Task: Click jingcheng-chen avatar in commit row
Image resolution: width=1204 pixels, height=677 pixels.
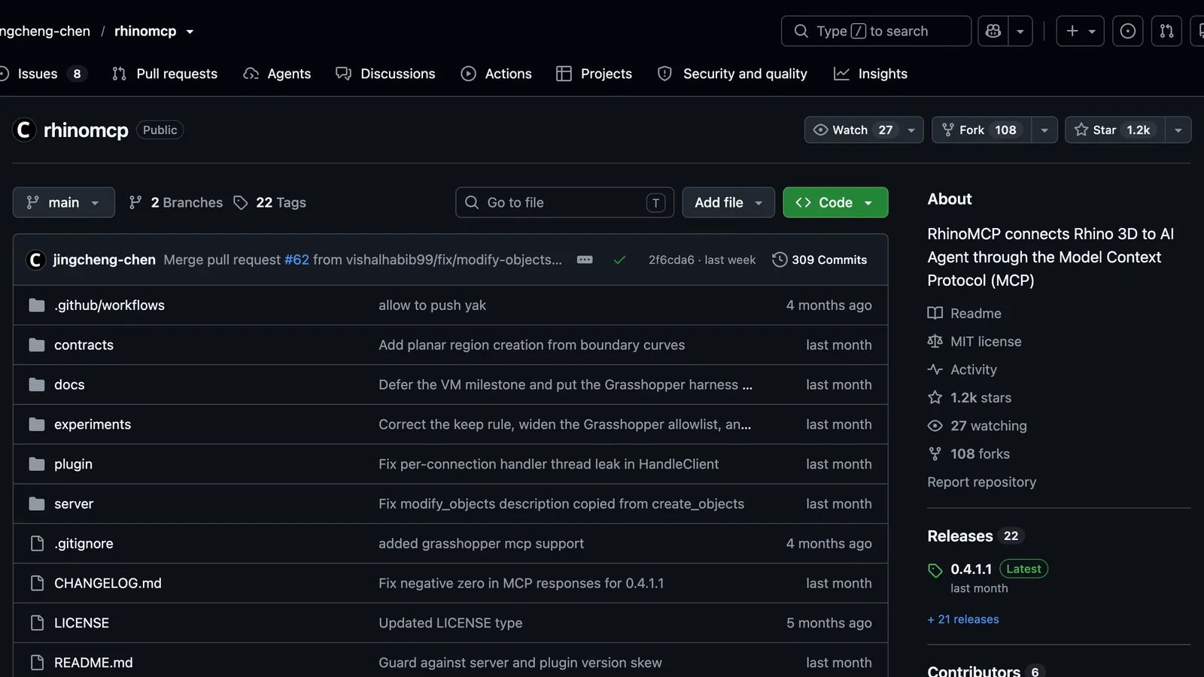Action: coord(35,260)
